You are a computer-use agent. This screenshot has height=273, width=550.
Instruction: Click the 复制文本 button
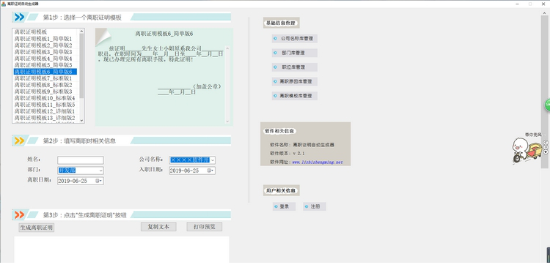click(x=158, y=227)
